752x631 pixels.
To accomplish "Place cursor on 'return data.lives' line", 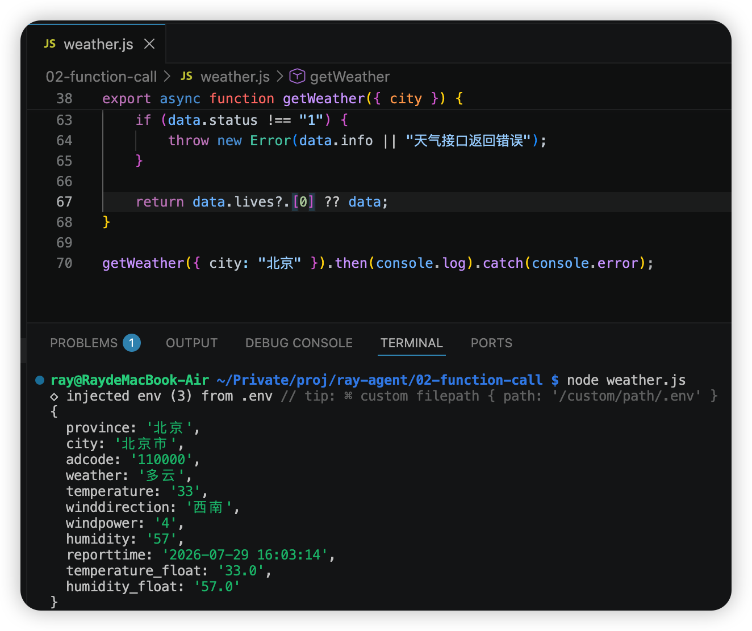I will (x=262, y=201).
